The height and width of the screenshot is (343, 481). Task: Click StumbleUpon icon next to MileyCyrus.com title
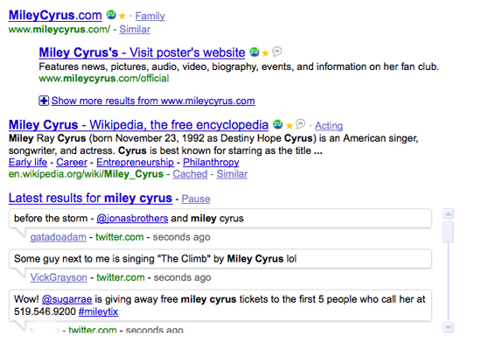(x=111, y=15)
